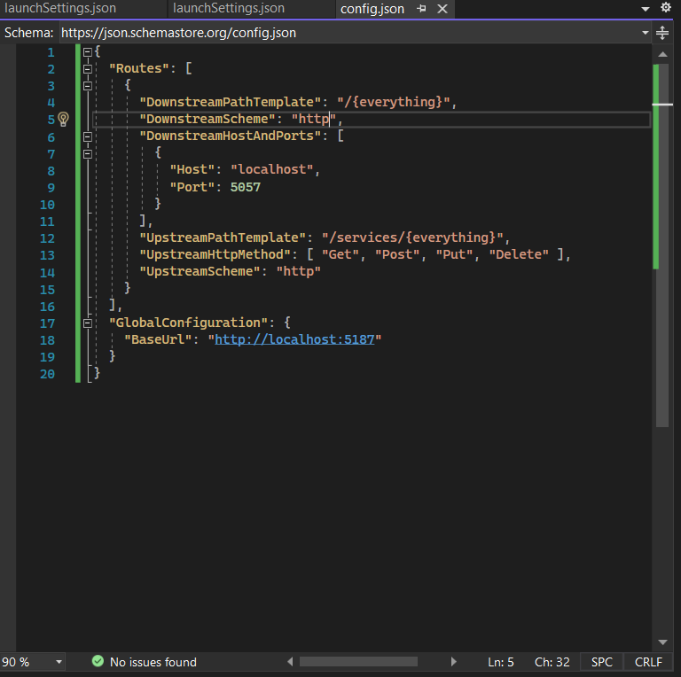
Task: Open the 90 % zoom level dropdown
Action: [59, 662]
